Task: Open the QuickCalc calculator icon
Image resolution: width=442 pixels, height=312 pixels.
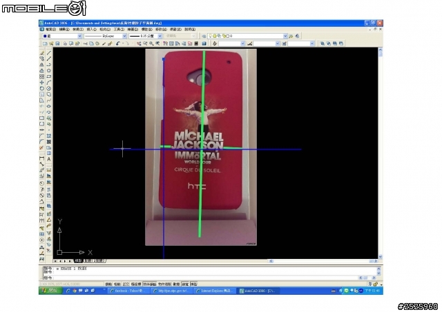Action: click(196, 43)
